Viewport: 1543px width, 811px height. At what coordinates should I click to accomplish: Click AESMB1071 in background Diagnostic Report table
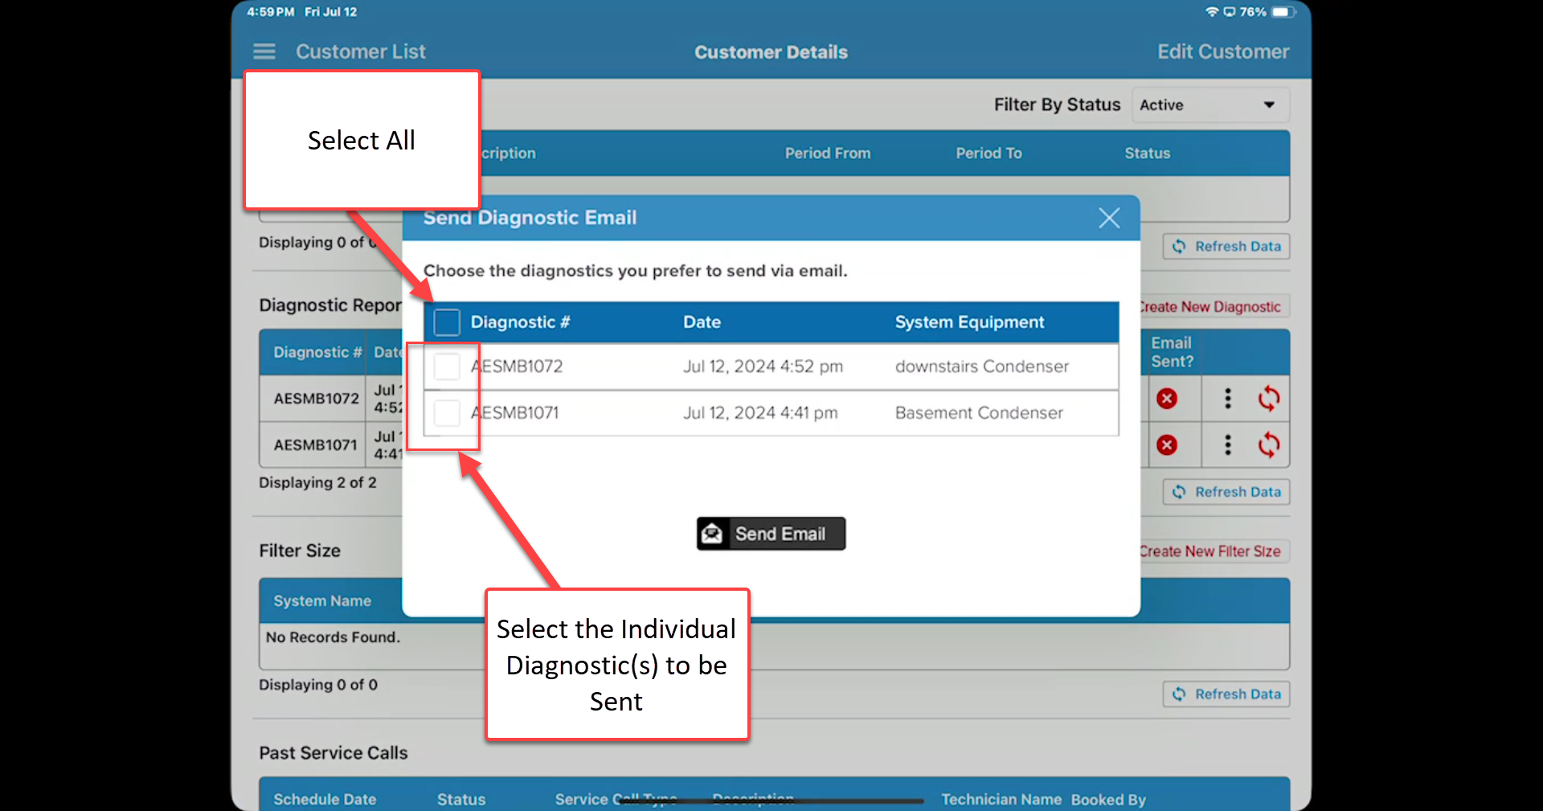coord(315,445)
